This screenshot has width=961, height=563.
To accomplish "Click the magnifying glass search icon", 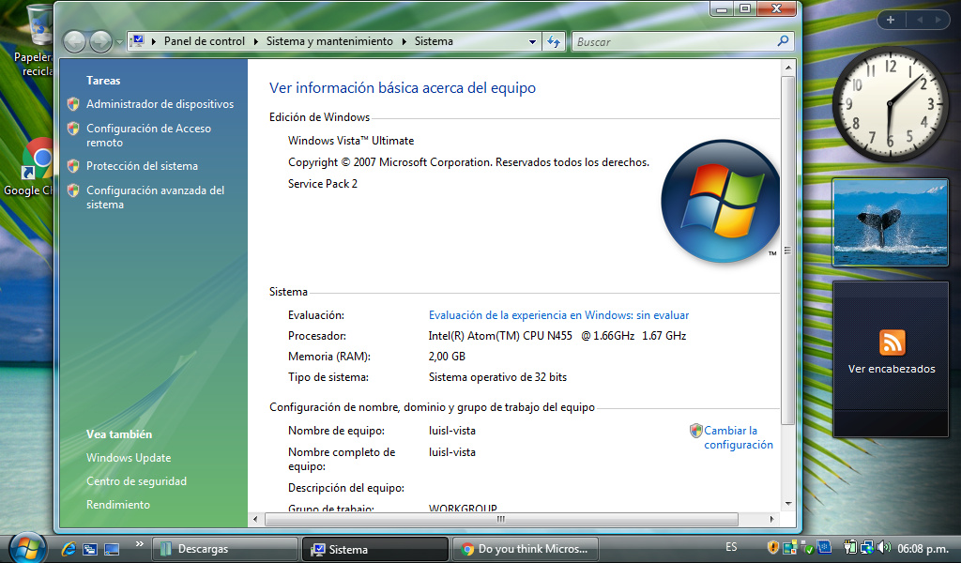I will point(783,41).
